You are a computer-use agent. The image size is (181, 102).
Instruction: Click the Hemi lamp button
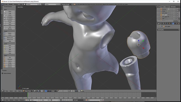(9, 51)
